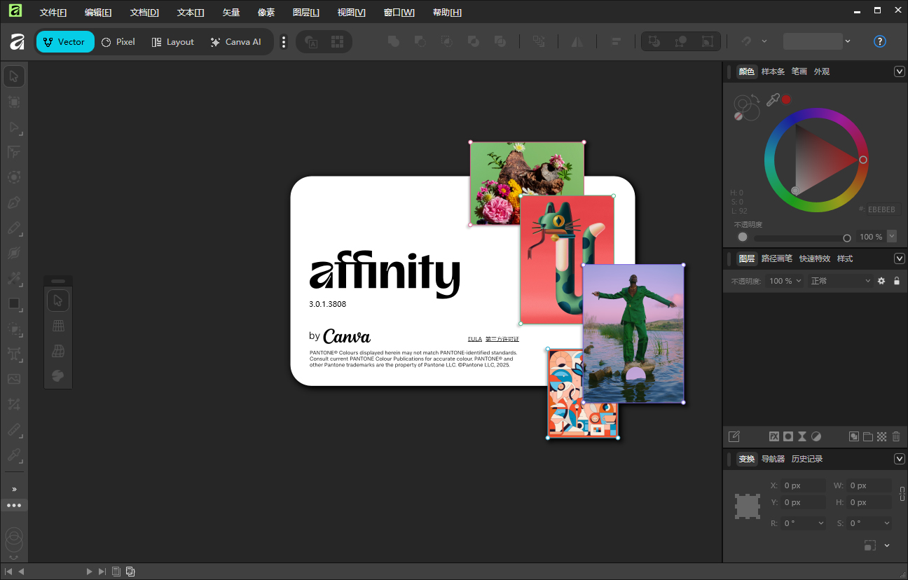Open the 文档 menu in the menu bar

[x=144, y=12]
